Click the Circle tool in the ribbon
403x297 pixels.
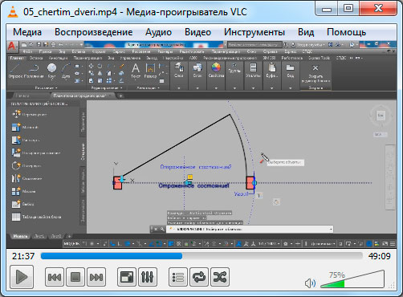coord(51,71)
